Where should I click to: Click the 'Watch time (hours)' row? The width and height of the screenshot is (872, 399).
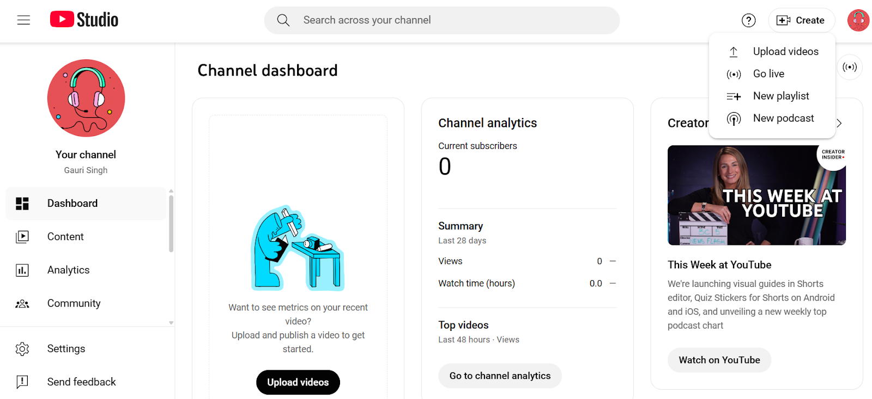coord(528,284)
